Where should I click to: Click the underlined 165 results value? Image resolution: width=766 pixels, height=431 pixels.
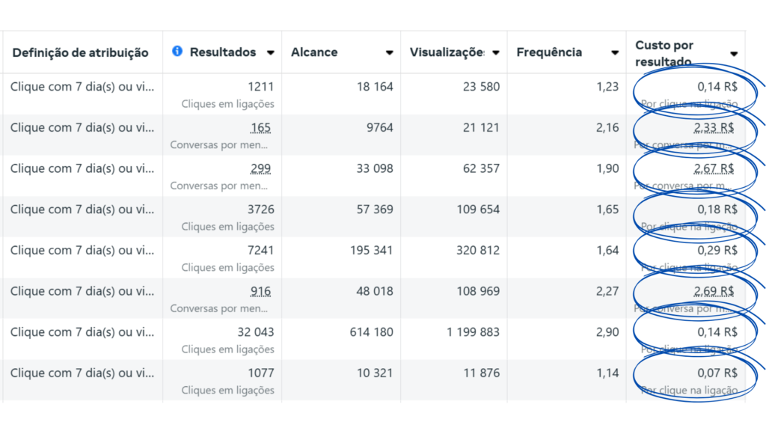[x=261, y=128]
